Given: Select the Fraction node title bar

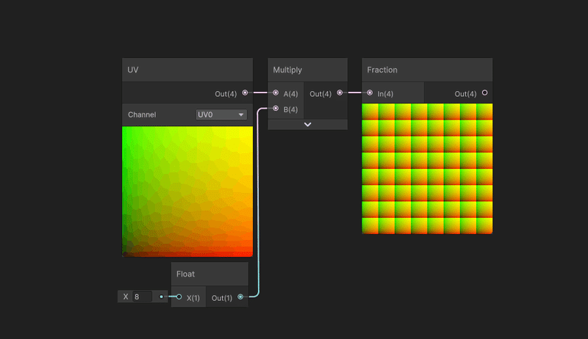Looking at the screenshot, I should pos(427,70).
